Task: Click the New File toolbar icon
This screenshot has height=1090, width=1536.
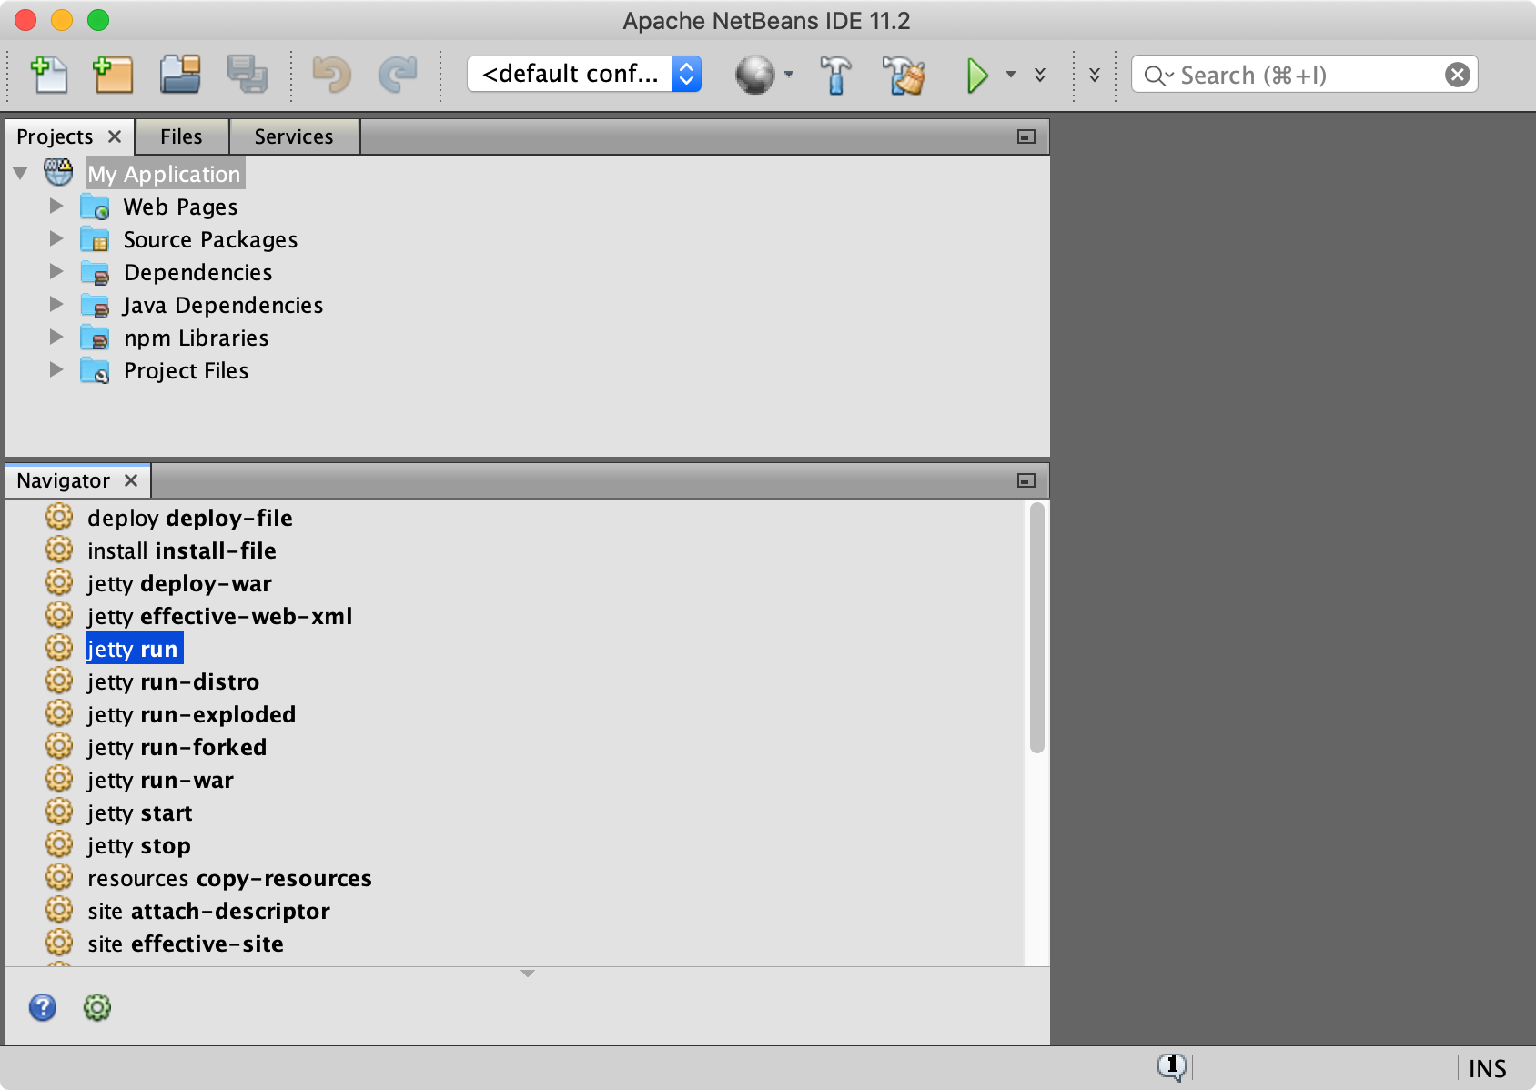Action: pos(49,75)
